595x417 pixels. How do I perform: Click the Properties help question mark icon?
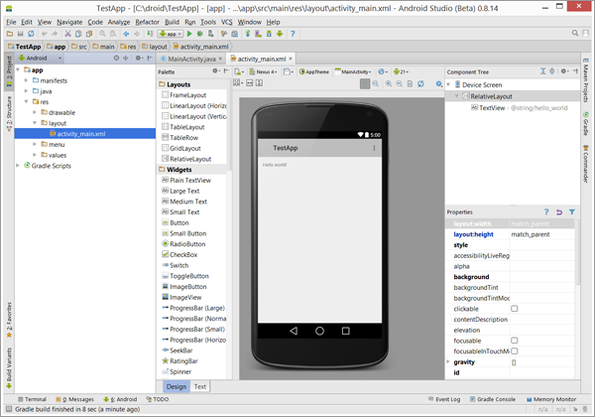pos(546,211)
